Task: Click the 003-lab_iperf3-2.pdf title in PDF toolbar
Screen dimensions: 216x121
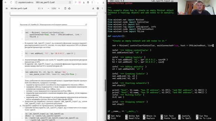Action: coord(19,8)
